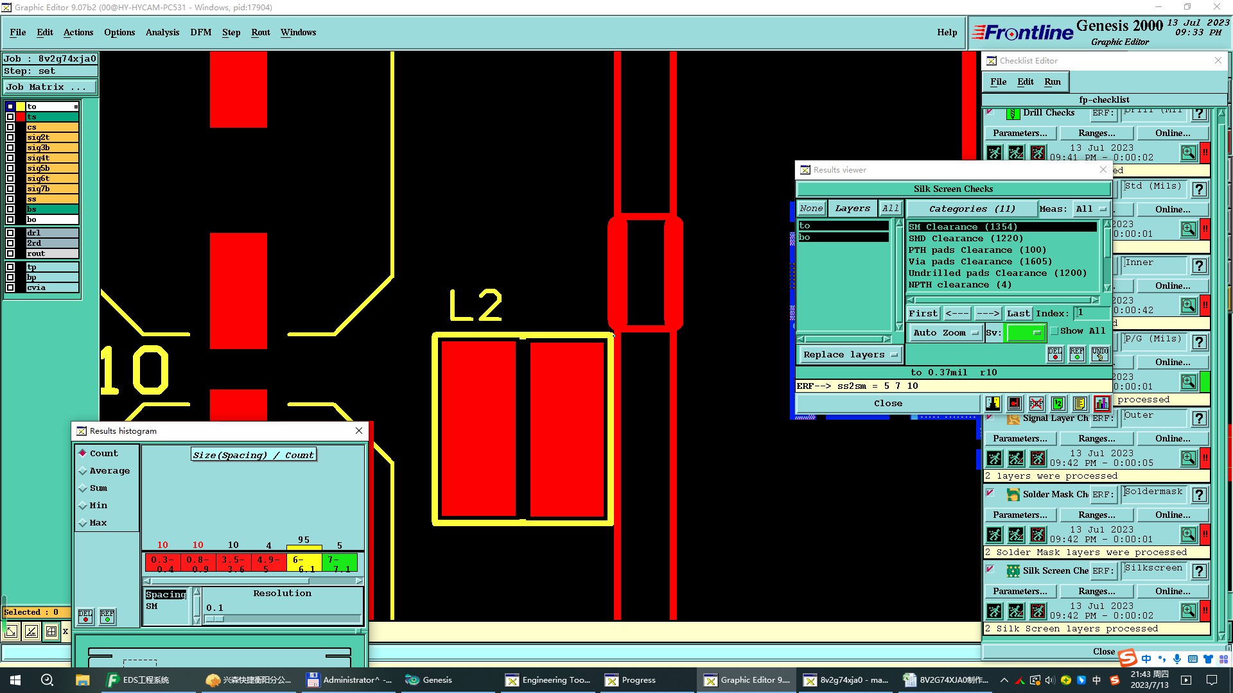The image size is (1233, 693).
Task: Open Solder Mask Checks results magnifier
Action: (1189, 534)
